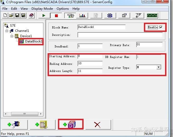Image resolution: width=173 pixels, height=137 pixels.
Task: Open the Options menu
Action: 63,9
